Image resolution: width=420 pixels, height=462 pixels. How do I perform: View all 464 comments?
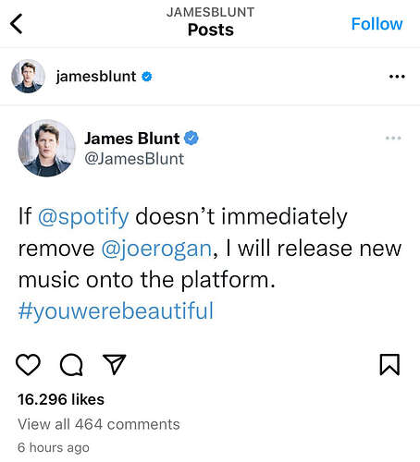[99, 424]
